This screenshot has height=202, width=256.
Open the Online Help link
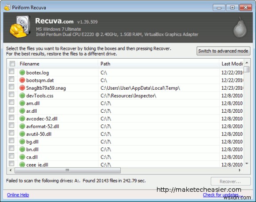pos(18,195)
